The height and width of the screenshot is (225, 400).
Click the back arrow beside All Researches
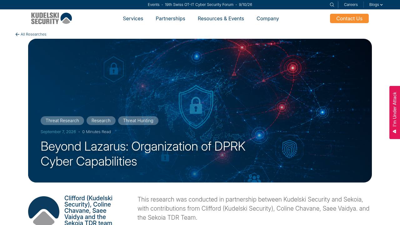pyautogui.click(x=17, y=34)
